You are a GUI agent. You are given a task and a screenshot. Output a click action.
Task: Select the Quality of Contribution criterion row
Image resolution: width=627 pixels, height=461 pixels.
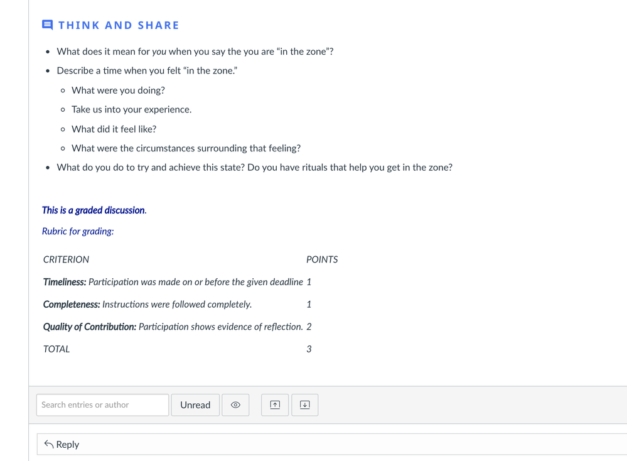pyautogui.click(x=173, y=327)
